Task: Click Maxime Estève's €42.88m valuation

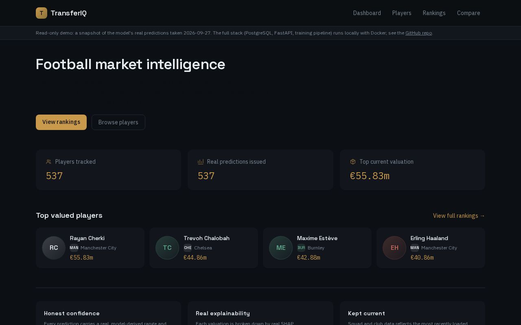Action: (x=309, y=258)
